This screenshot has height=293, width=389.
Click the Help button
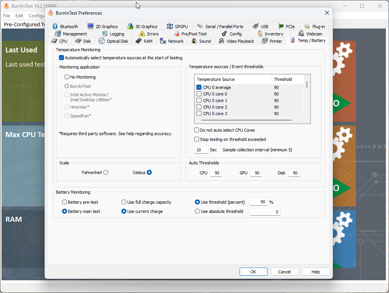[315, 272]
